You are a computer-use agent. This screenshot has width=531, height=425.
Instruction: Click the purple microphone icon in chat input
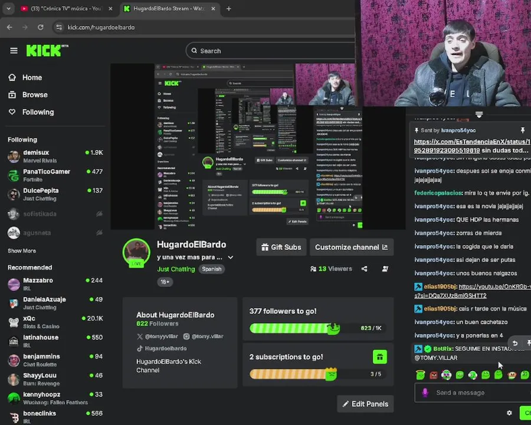click(x=425, y=393)
